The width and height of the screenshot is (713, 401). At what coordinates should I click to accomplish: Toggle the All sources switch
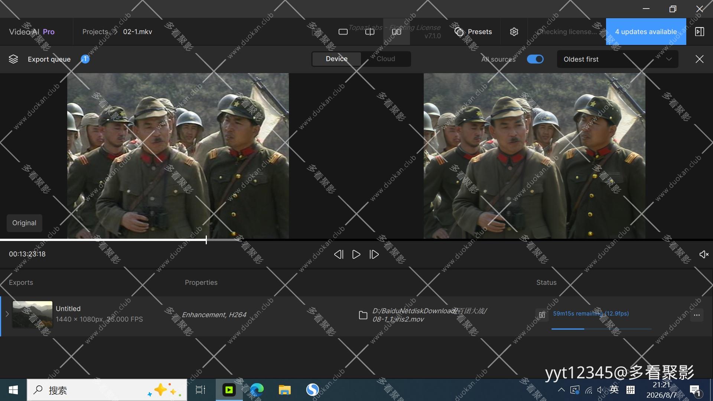[535, 59]
